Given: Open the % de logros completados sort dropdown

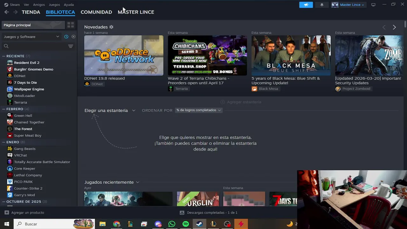Looking at the screenshot, I should (198, 110).
